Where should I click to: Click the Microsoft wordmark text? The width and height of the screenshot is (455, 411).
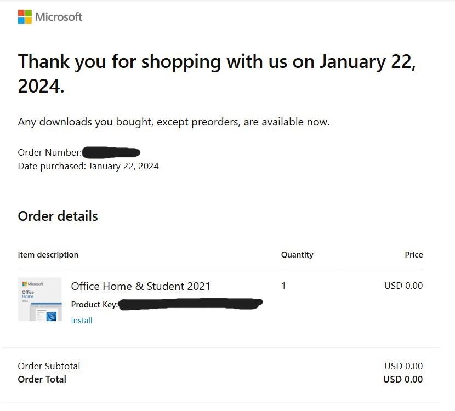59,17
